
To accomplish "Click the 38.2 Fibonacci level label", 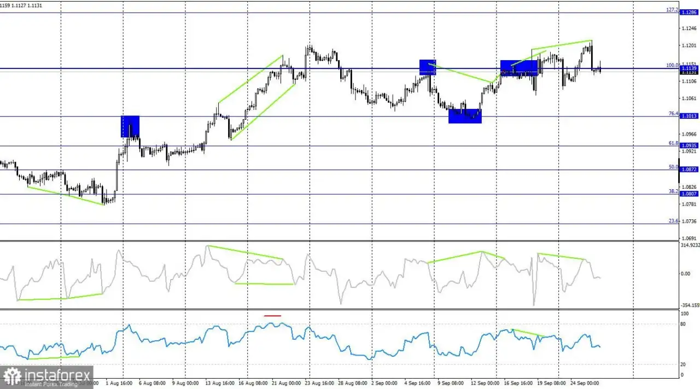I will (673, 191).
